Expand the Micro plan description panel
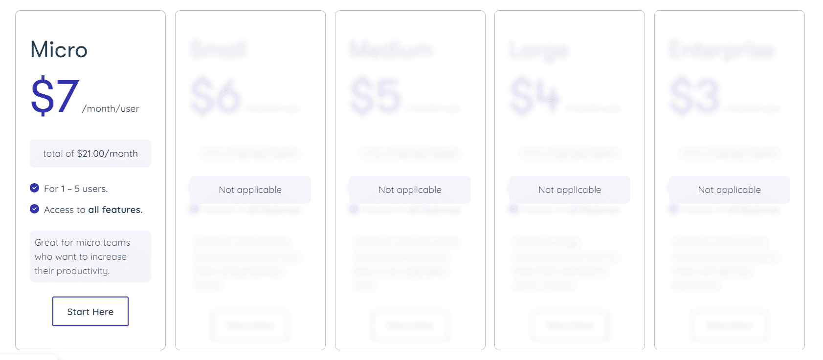Viewport: 823px width, 360px height. [x=90, y=256]
